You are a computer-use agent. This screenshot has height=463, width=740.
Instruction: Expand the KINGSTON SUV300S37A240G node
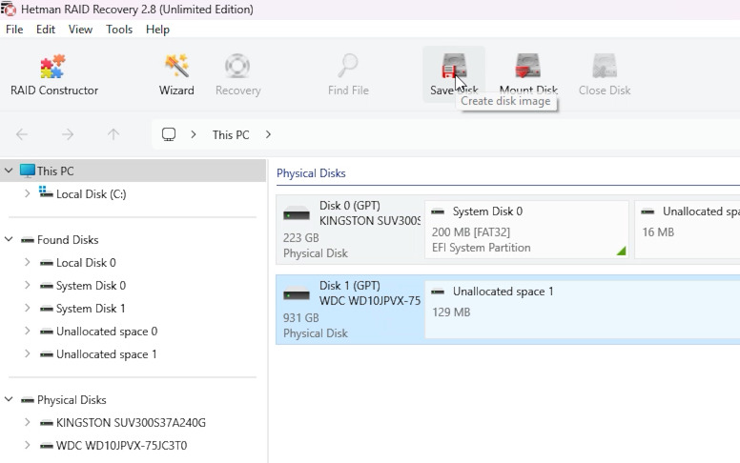coord(27,422)
